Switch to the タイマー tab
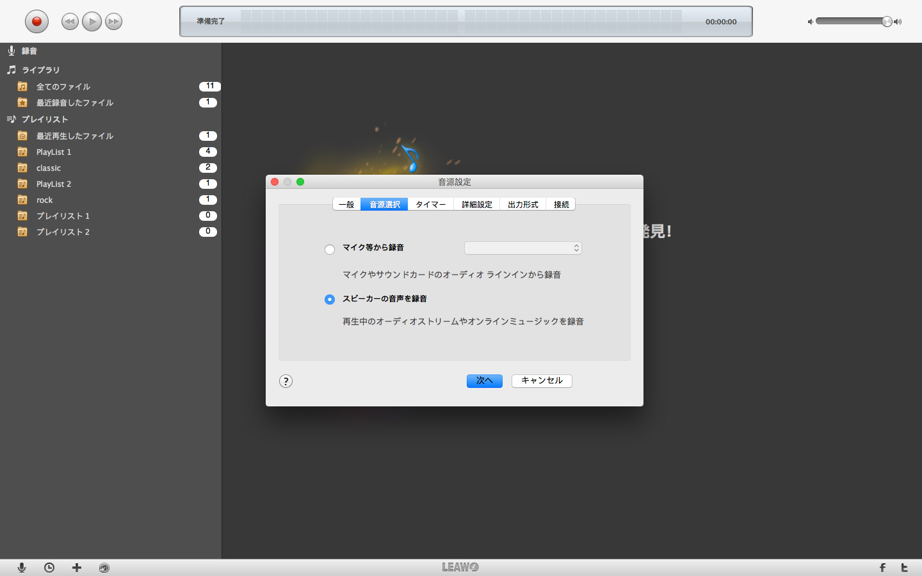922x576 pixels. [431, 204]
